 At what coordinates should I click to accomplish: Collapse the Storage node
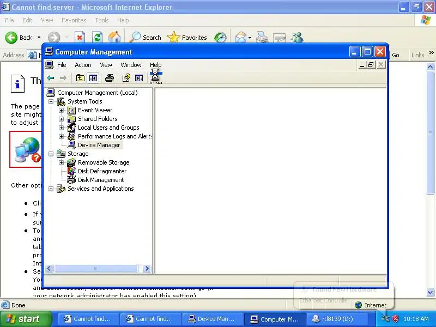(x=51, y=154)
